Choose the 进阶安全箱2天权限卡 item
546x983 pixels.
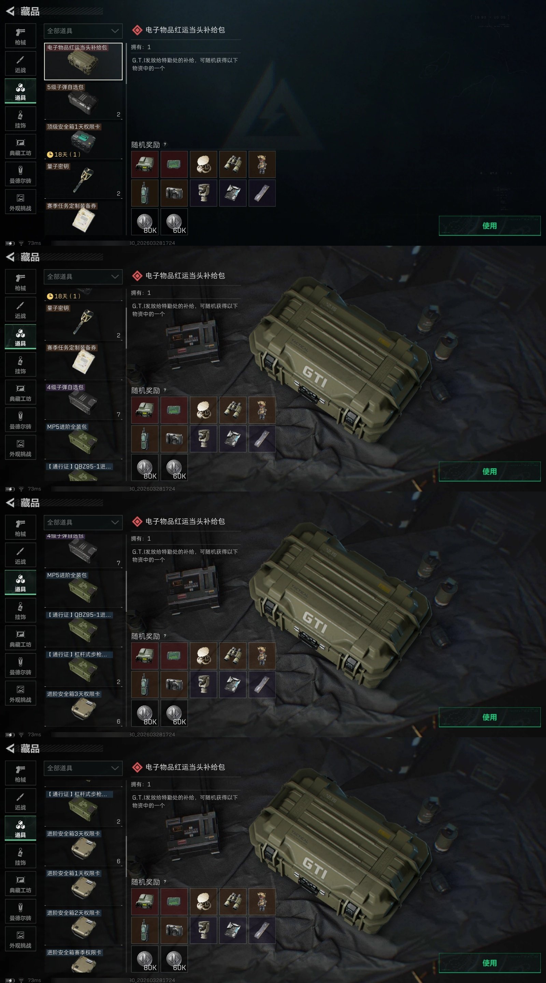pyautogui.click(x=83, y=927)
